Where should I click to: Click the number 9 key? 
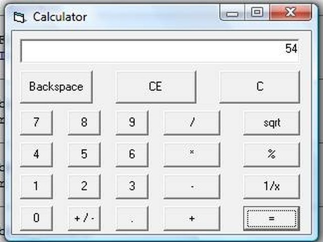132,123
